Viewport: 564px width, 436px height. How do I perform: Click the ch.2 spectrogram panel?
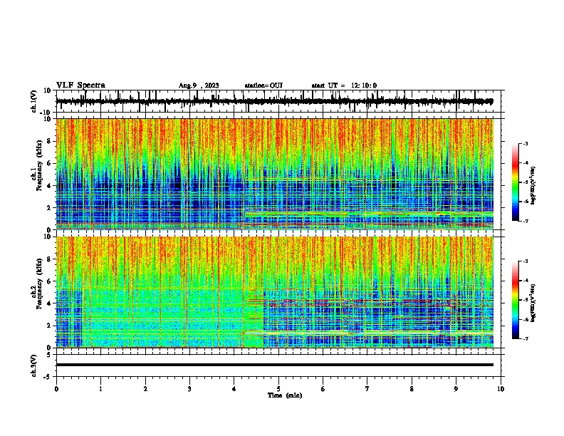[x=275, y=292]
